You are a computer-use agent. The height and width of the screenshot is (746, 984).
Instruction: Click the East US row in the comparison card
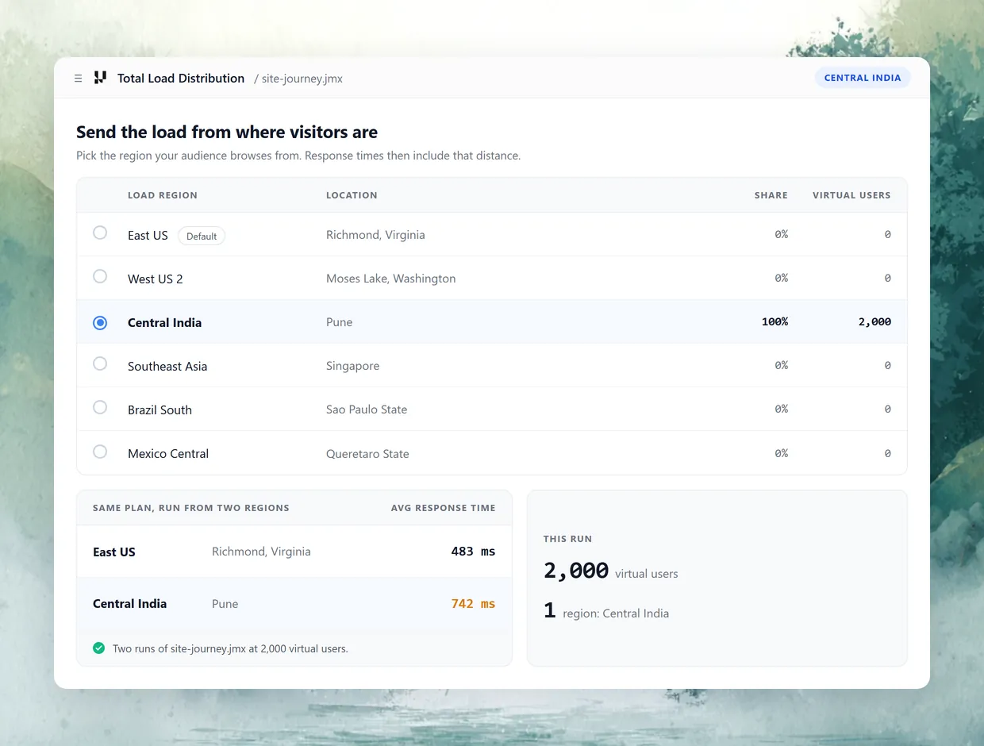pyautogui.click(x=294, y=552)
